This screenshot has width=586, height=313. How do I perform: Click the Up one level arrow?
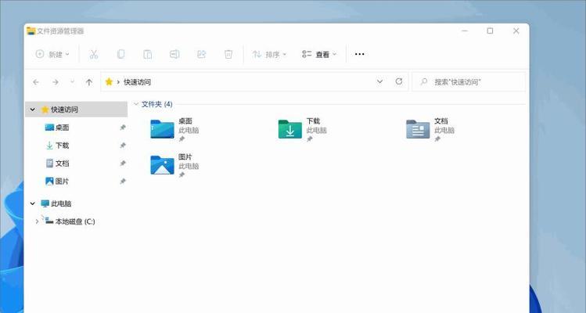click(x=89, y=82)
